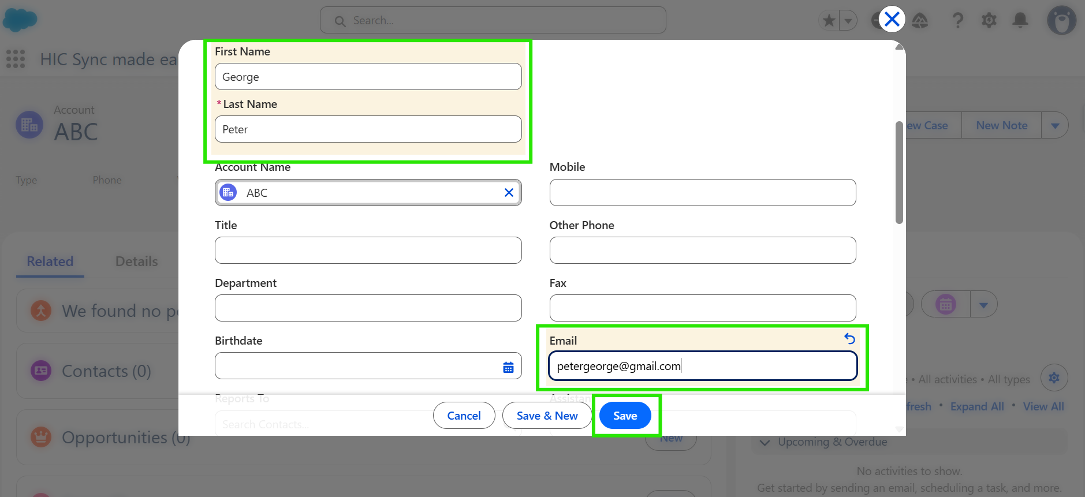Click the New Event calendar icon
The width and height of the screenshot is (1085, 497).
click(946, 304)
